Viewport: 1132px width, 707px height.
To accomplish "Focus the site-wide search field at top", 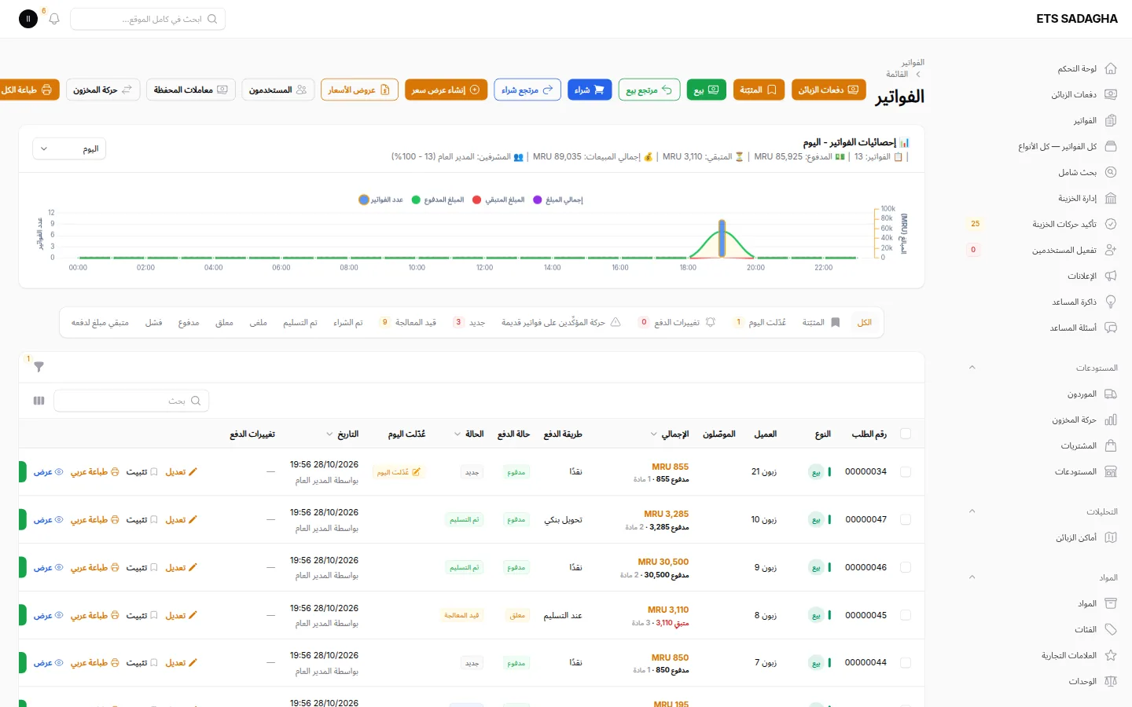I will click(x=148, y=19).
